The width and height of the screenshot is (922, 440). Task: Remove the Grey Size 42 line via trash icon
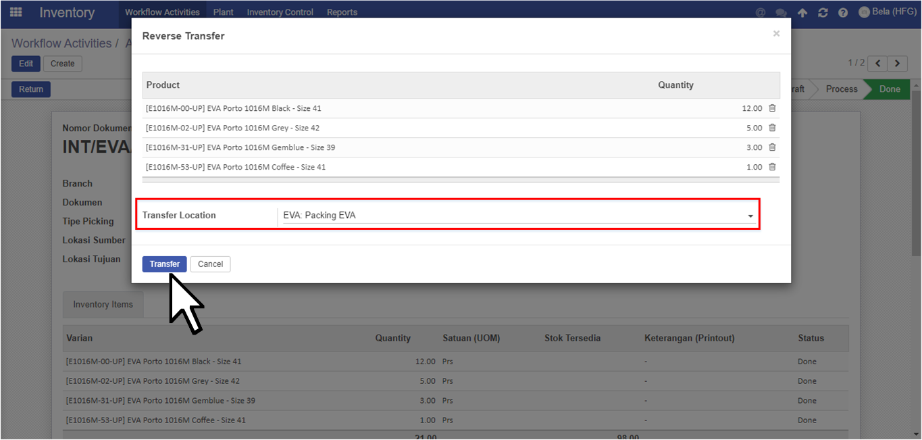(772, 128)
